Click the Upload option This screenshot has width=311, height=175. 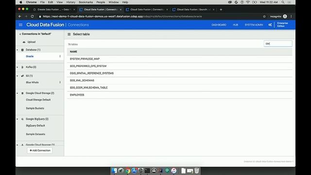click(31, 42)
